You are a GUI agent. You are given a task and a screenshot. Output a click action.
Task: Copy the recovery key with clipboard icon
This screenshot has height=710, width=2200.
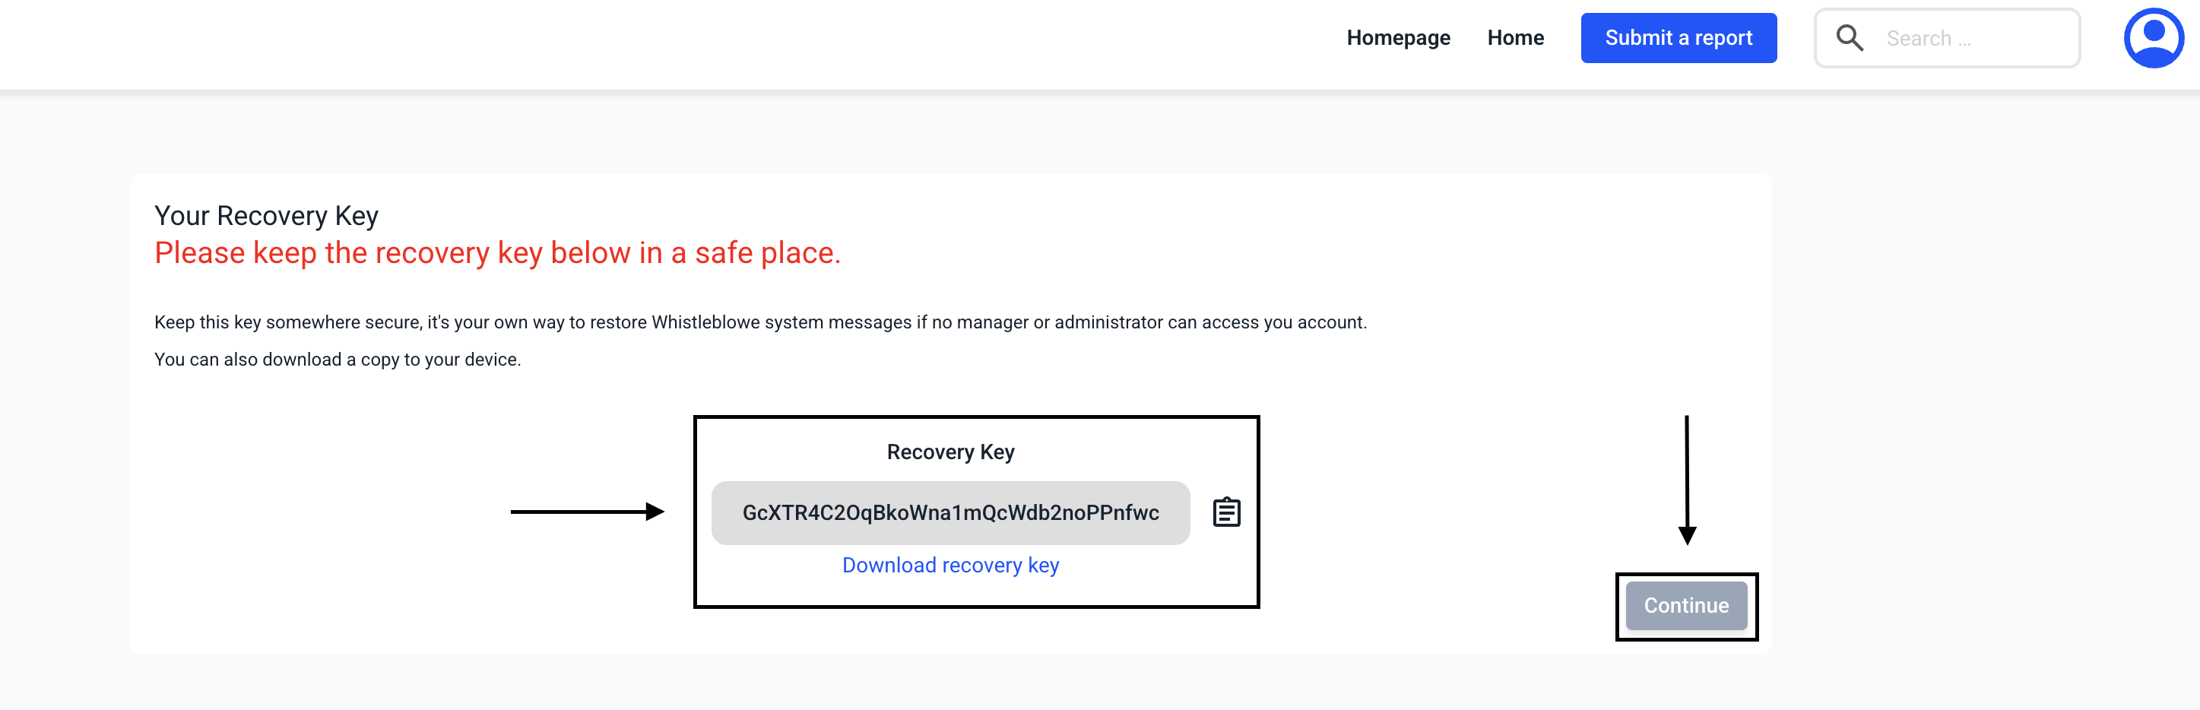[x=1226, y=512]
